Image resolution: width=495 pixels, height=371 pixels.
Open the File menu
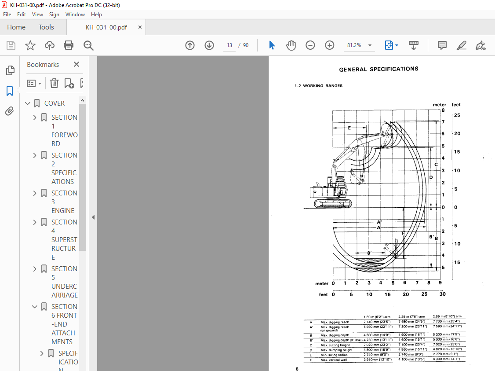7,15
